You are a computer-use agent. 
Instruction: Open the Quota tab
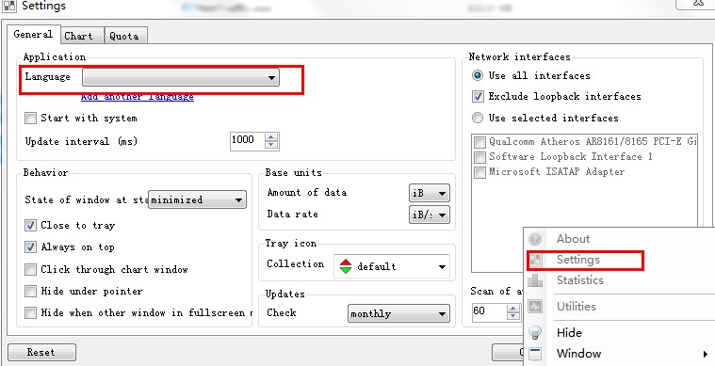[124, 36]
